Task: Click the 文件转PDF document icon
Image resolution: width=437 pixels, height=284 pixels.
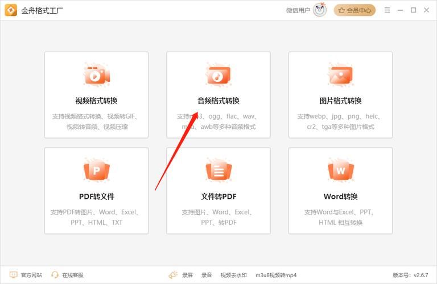Action: coord(218,170)
